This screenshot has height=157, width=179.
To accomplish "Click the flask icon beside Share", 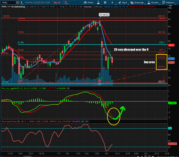I will [98, 3].
